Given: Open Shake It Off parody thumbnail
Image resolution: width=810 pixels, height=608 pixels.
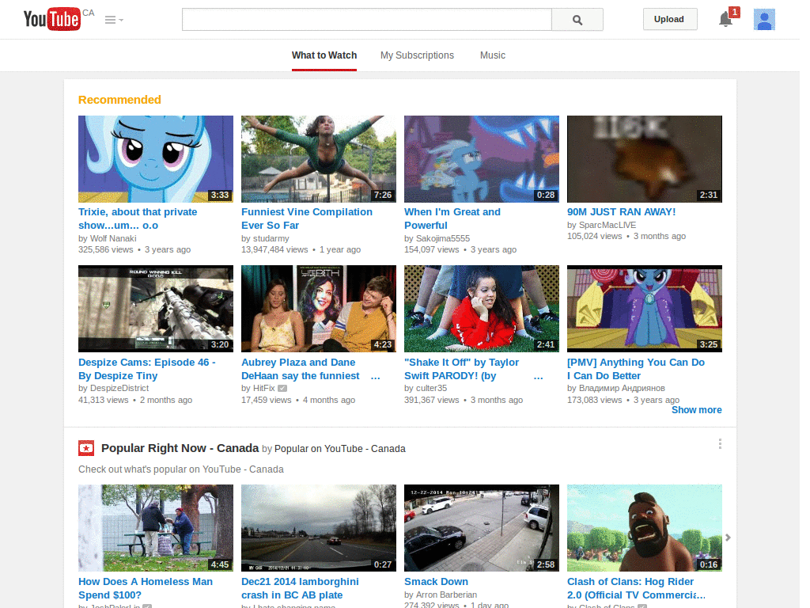Looking at the screenshot, I should coord(482,309).
